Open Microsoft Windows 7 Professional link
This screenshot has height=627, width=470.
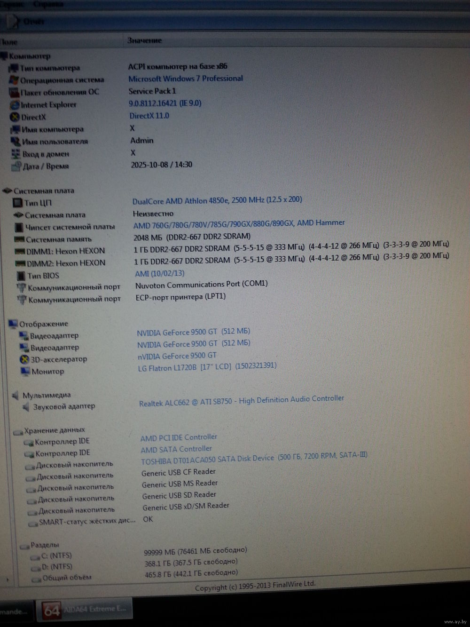(x=186, y=79)
